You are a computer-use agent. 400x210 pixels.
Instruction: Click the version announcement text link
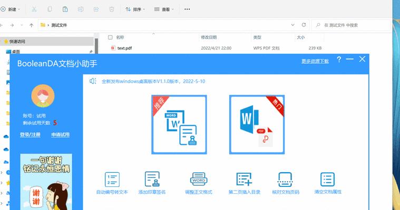coord(153,81)
